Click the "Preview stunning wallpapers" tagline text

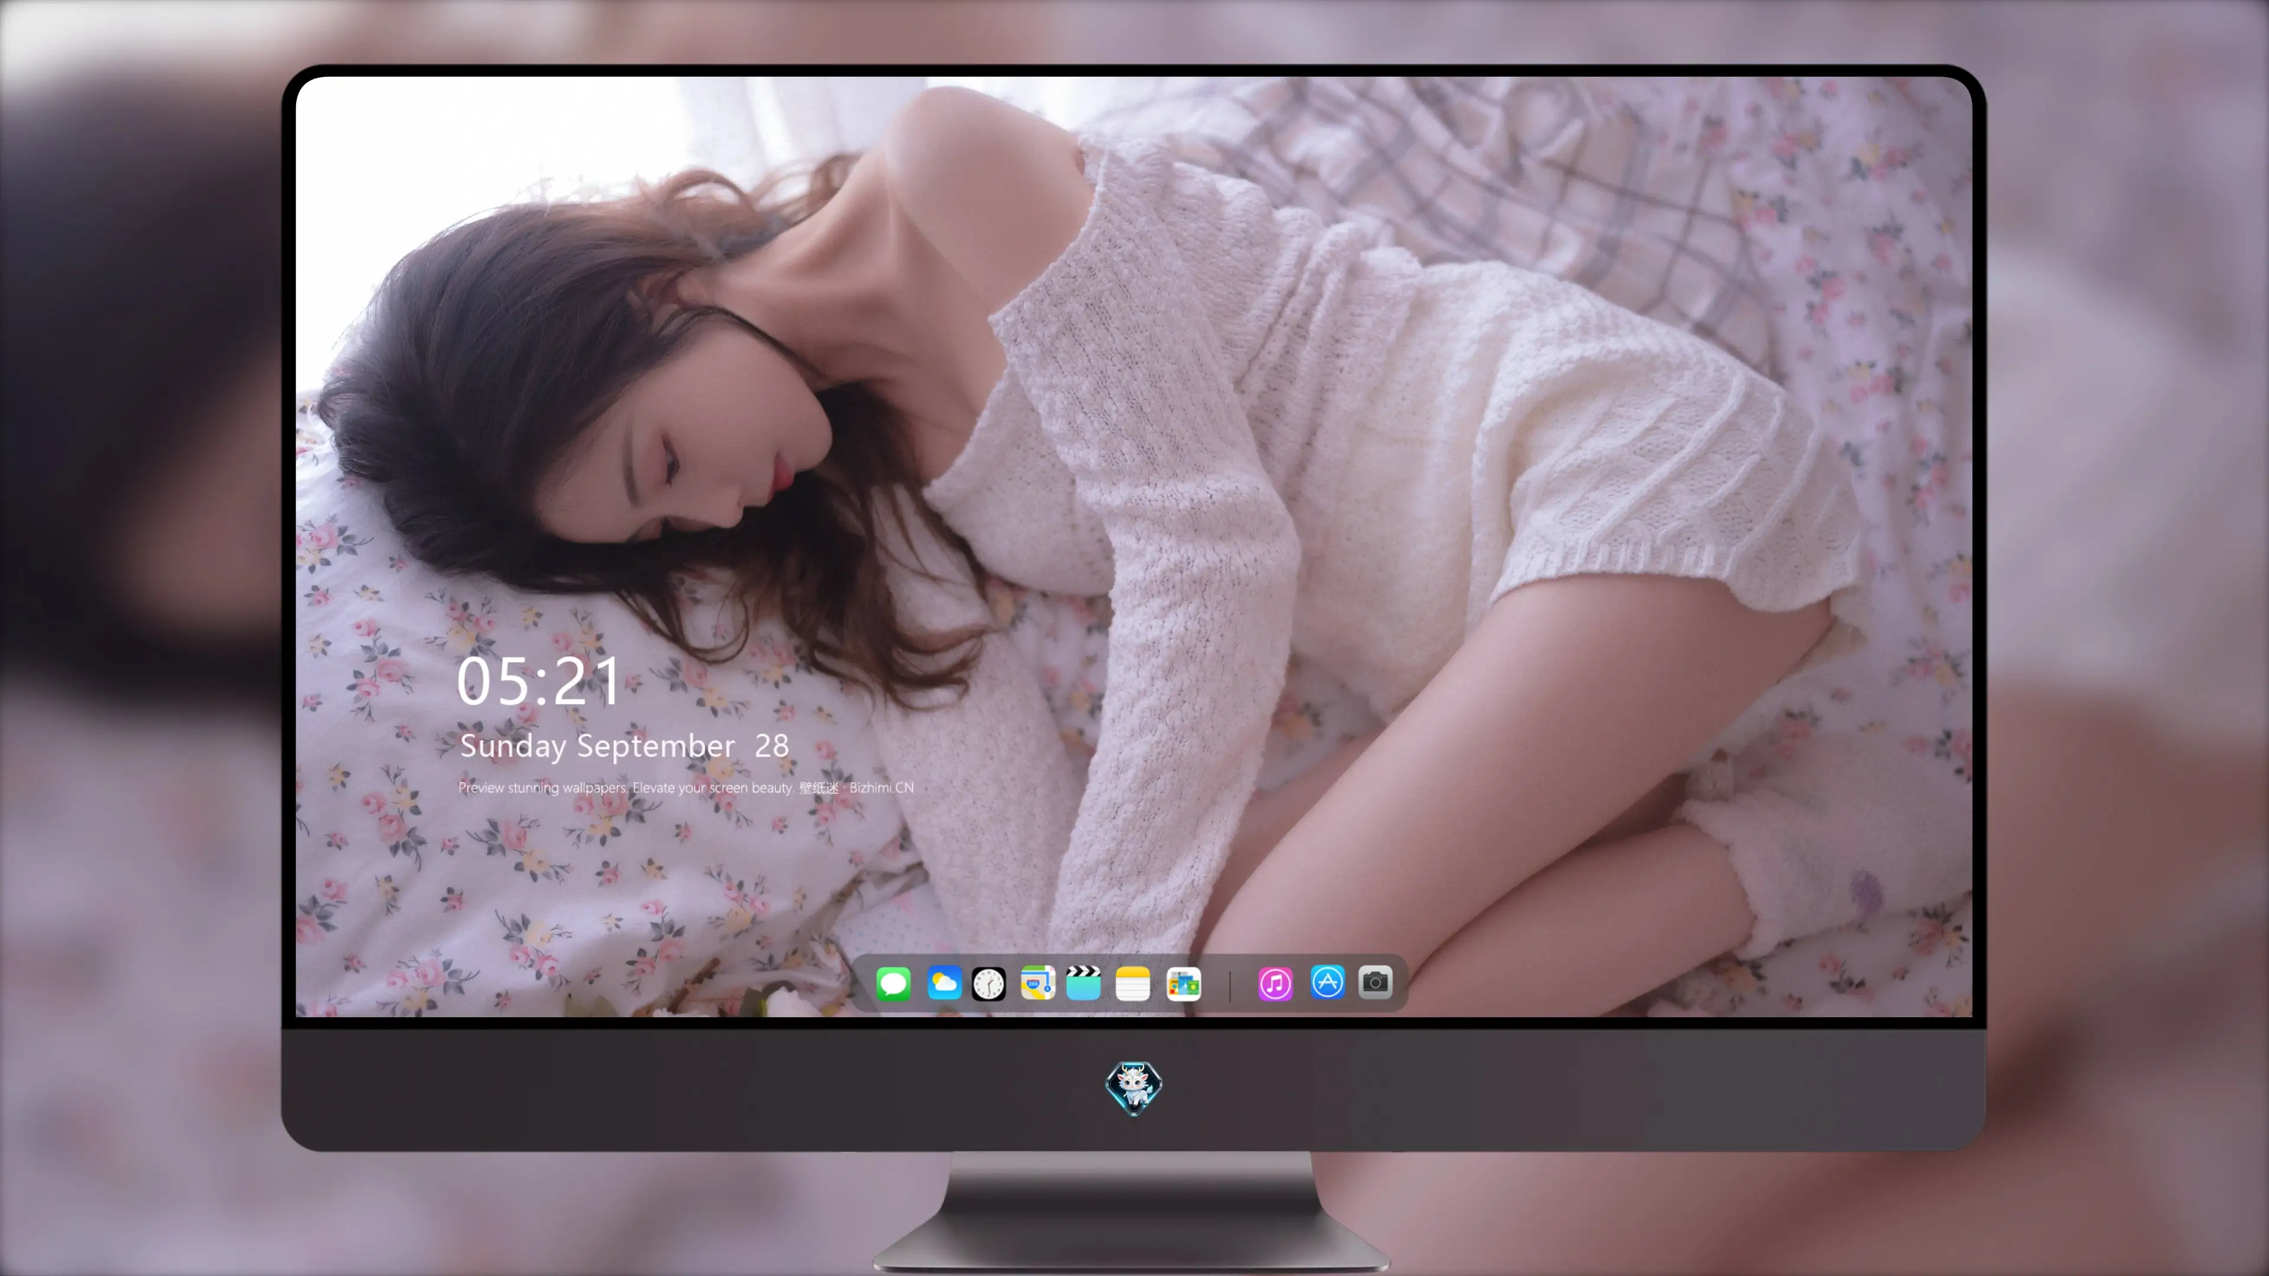(x=686, y=788)
